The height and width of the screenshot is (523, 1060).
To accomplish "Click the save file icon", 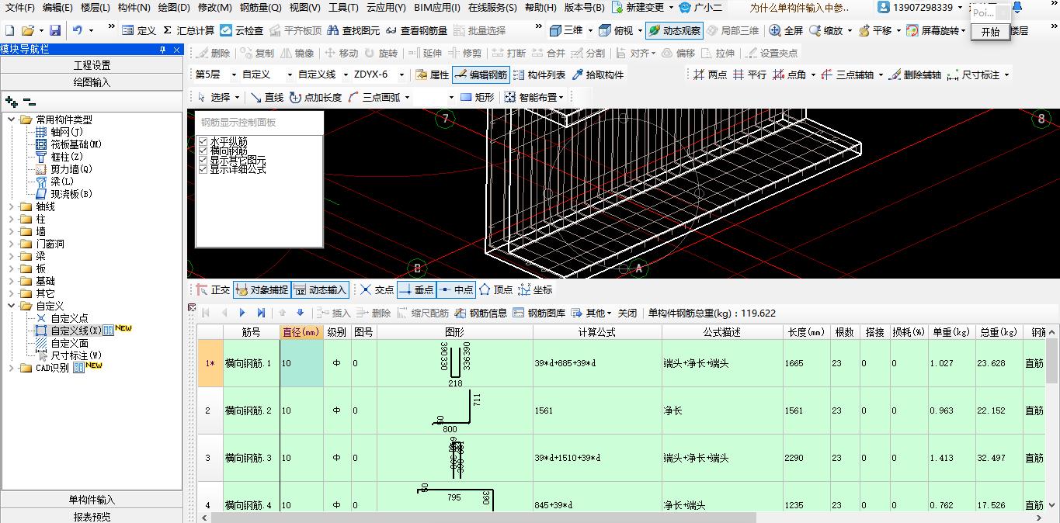I will point(55,30).
